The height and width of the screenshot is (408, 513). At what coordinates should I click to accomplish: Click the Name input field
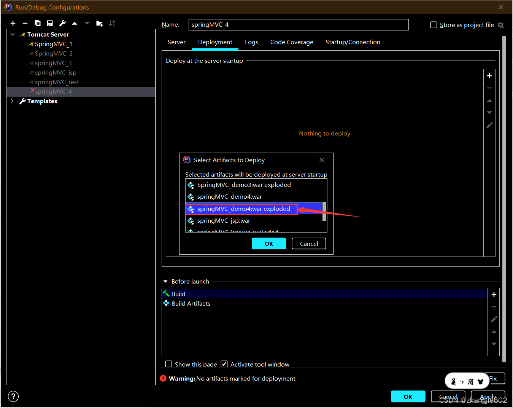tap(299, 25)
